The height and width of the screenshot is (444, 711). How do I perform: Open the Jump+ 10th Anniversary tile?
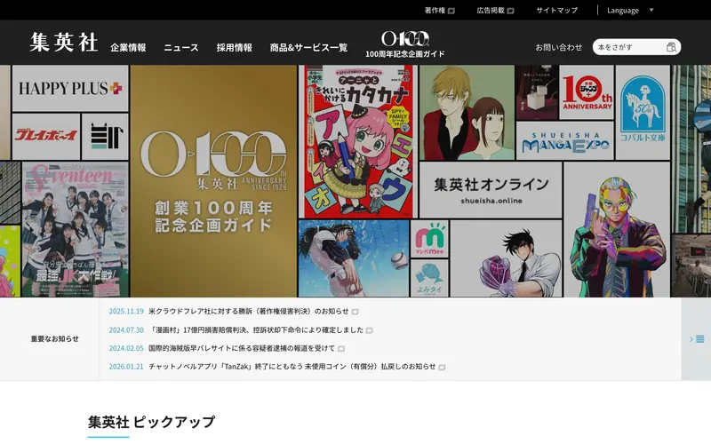point(587,92)
